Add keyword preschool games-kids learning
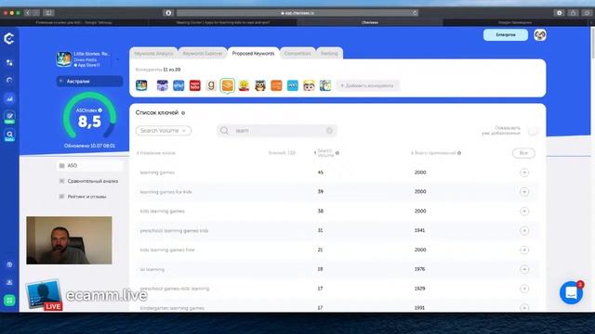The width and height of the screenshot is (595, 334). tap(524, 289)
